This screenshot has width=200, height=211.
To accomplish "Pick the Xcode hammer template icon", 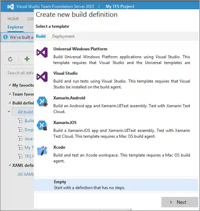I will 42,151.
